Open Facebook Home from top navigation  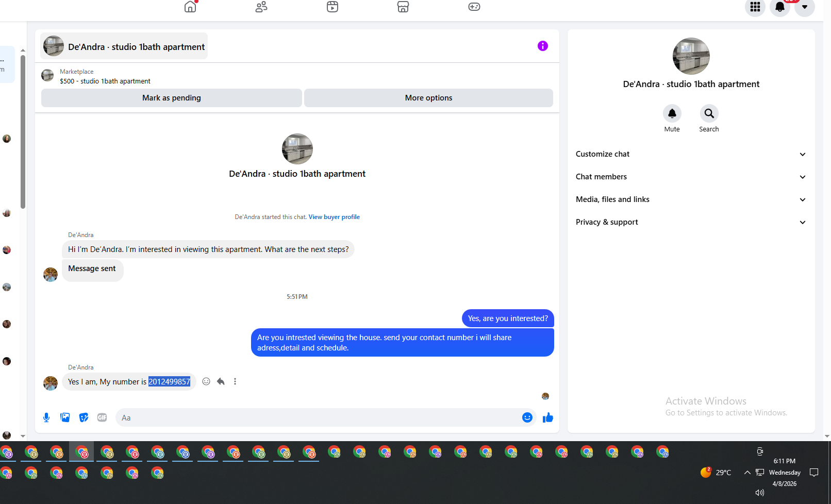(x=190, y=7)
